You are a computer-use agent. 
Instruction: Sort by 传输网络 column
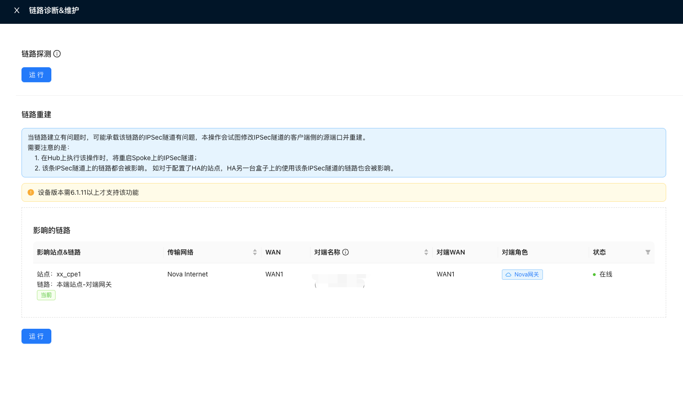click(255, 252)
